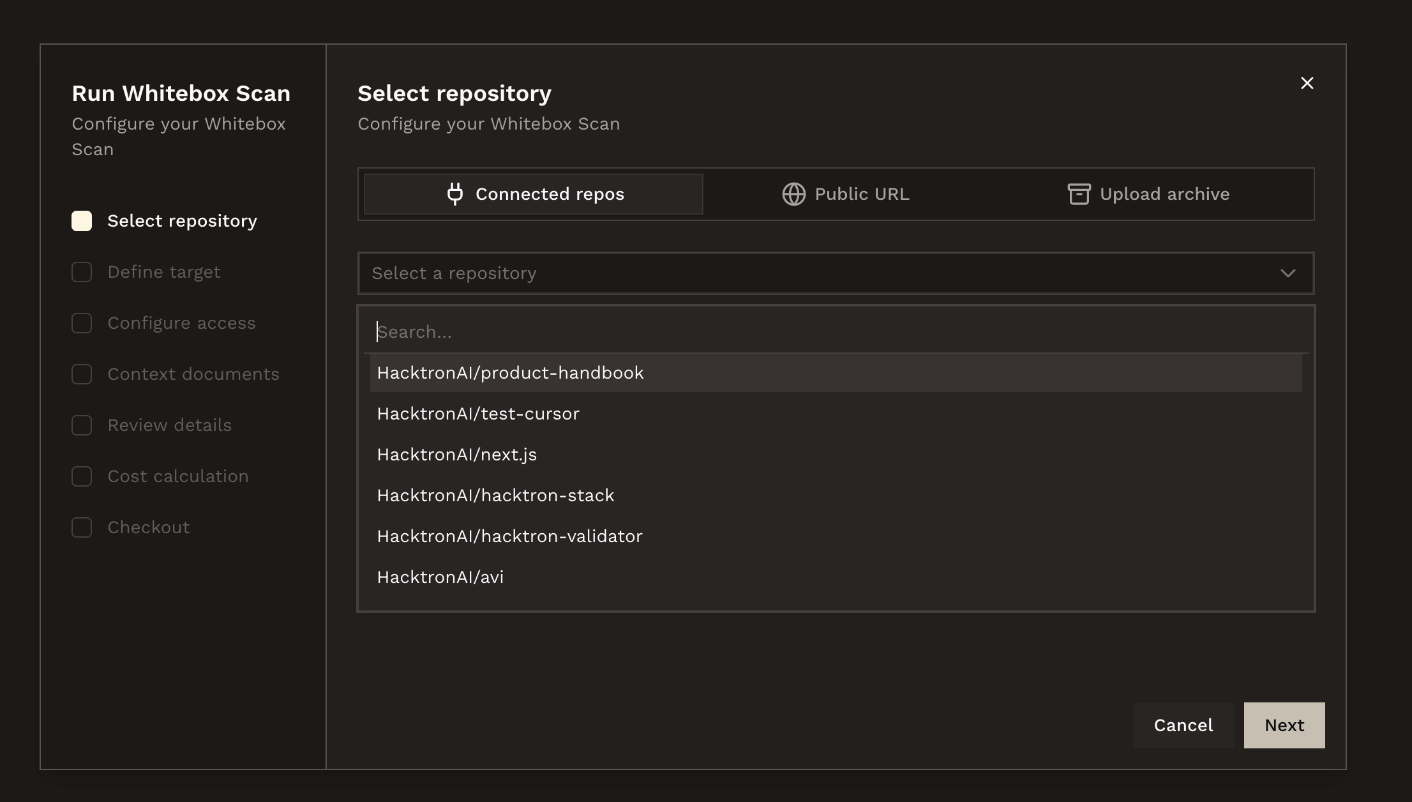Click the Review details step checkbox

tap(82, 425)
